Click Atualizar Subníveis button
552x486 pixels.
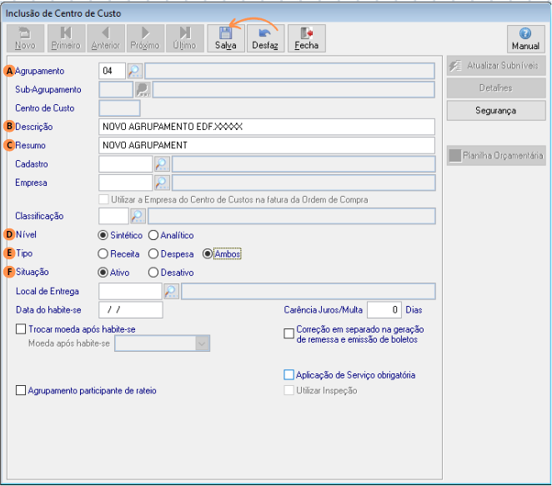496,66
